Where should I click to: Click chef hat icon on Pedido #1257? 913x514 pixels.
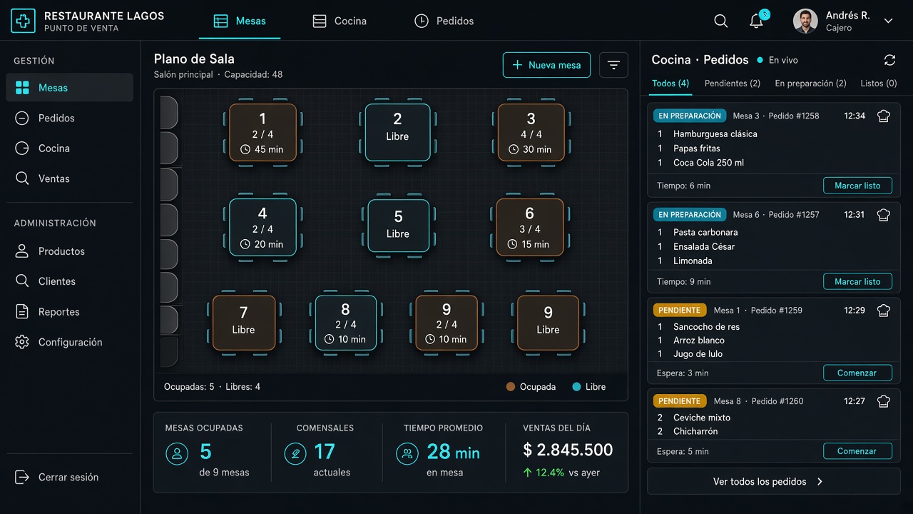(884, 214)
